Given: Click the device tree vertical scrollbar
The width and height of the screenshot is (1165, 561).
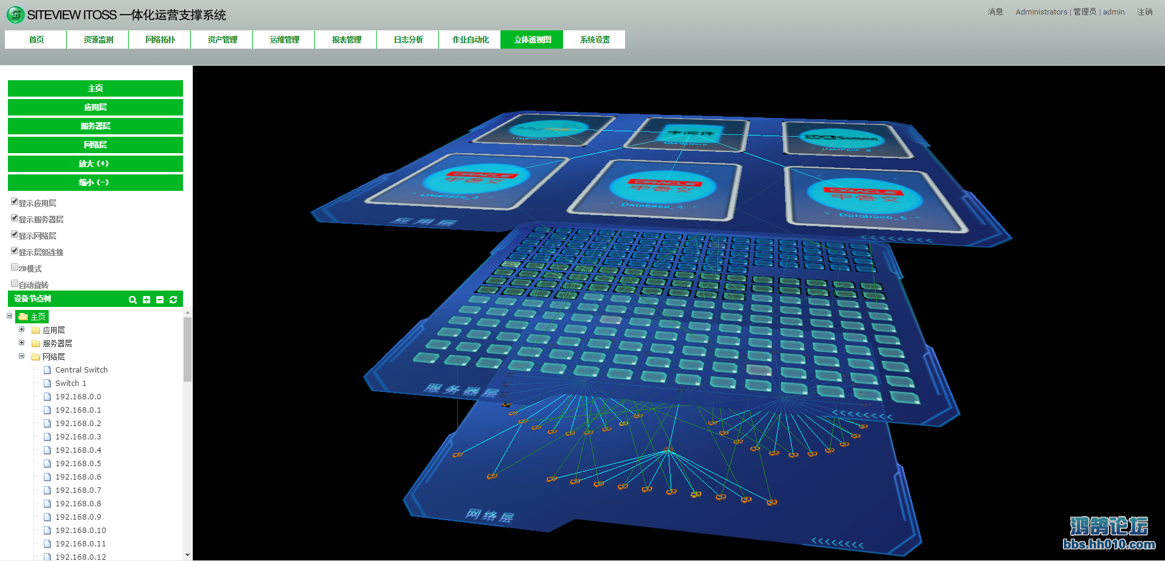Looking at the screenshot, I should [187, 349].
